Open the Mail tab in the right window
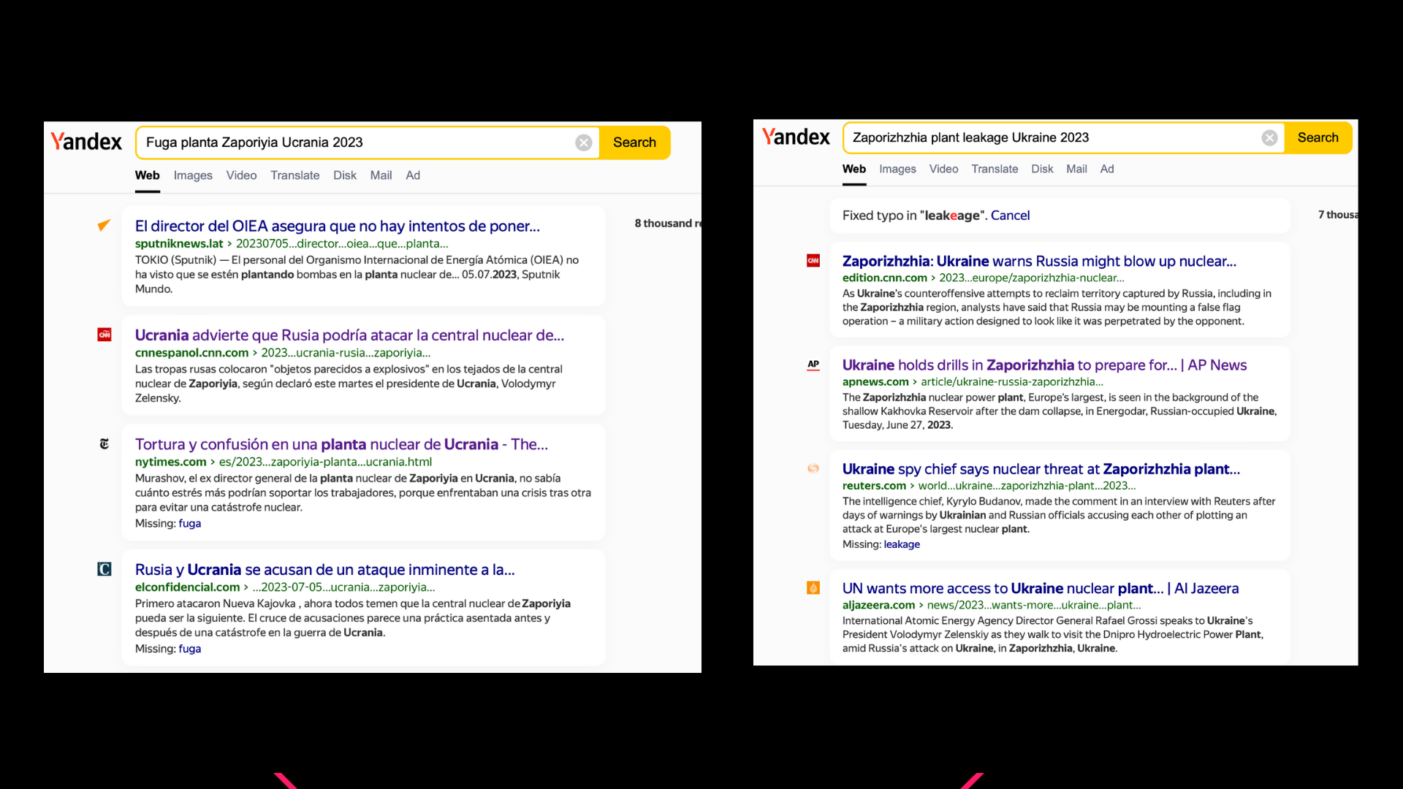1403x789 pixels. (1076, 169)
